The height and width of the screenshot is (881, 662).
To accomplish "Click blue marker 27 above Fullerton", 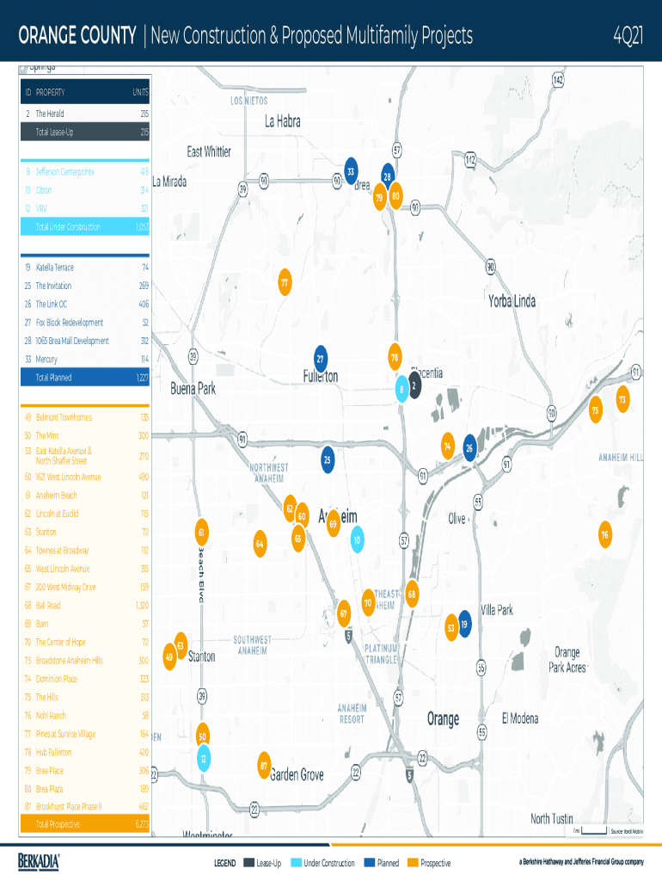I will [321, 357].
